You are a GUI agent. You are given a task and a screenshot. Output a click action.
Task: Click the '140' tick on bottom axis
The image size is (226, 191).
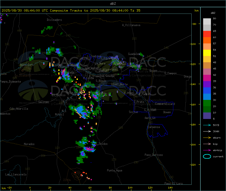pos(170,187)
